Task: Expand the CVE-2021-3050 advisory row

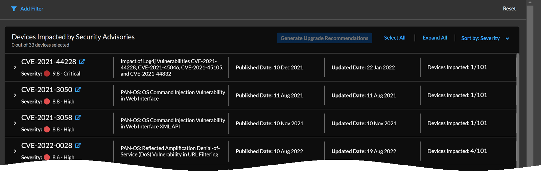Action: 15,95
